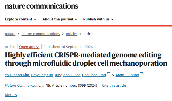Viewport: 172px width, 101px height.
Task: Open the About the journal dropdown
Action: pyautogui.click(x=60, y=19)
